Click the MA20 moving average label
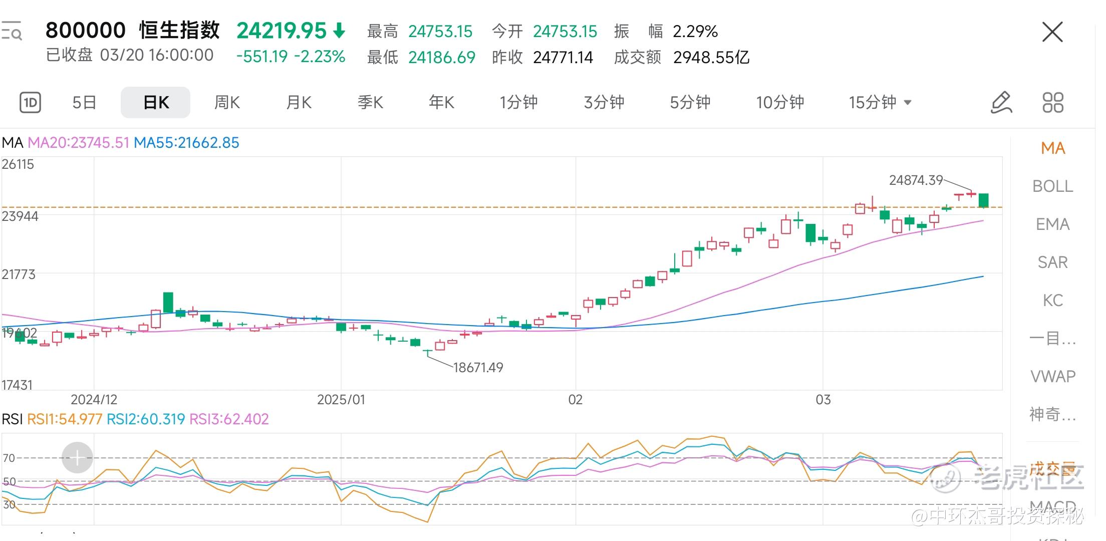Image resolution: width=1106 pixels, height=541 pixels. pyautogui.click(x=79, y=143)
